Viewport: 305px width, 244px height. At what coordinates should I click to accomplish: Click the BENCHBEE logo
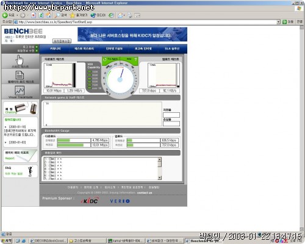click(x=23, y=31)
